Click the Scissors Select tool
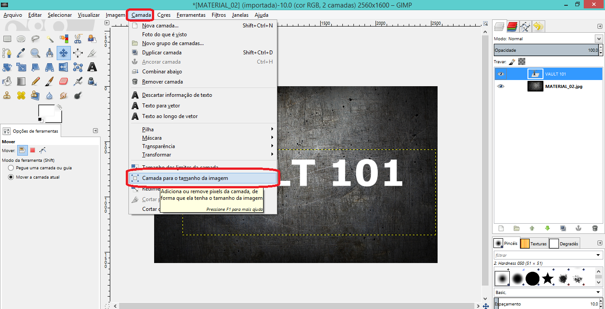The image size is (605, 309). [78, 39]
